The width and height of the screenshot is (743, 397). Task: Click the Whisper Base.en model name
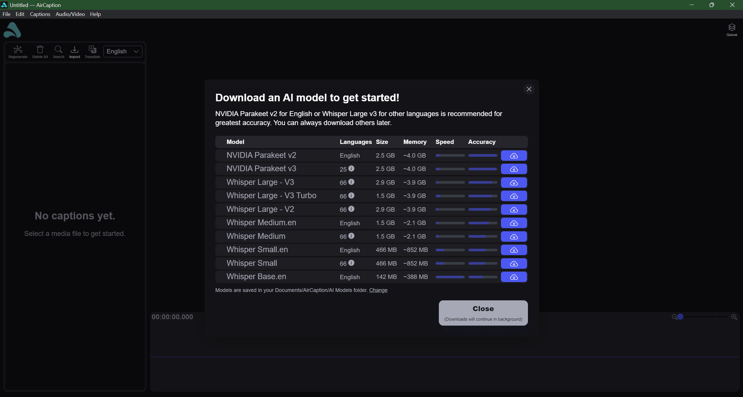pos(256,277)
